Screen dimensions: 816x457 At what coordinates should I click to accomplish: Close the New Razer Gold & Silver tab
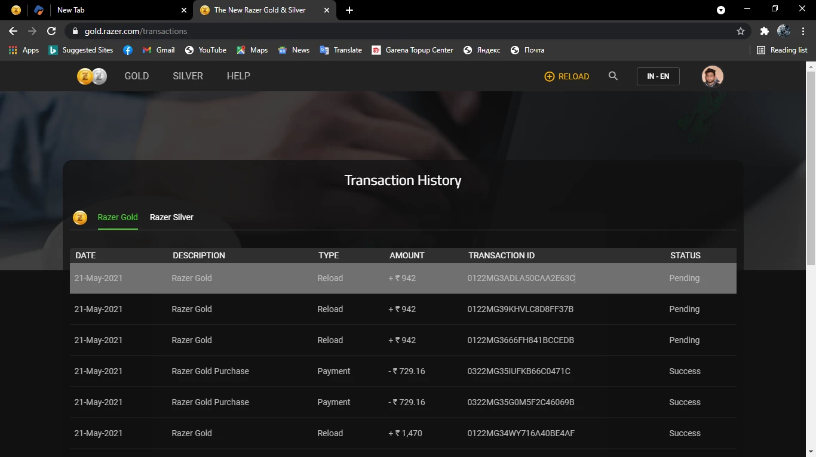(x=326, y=10)
